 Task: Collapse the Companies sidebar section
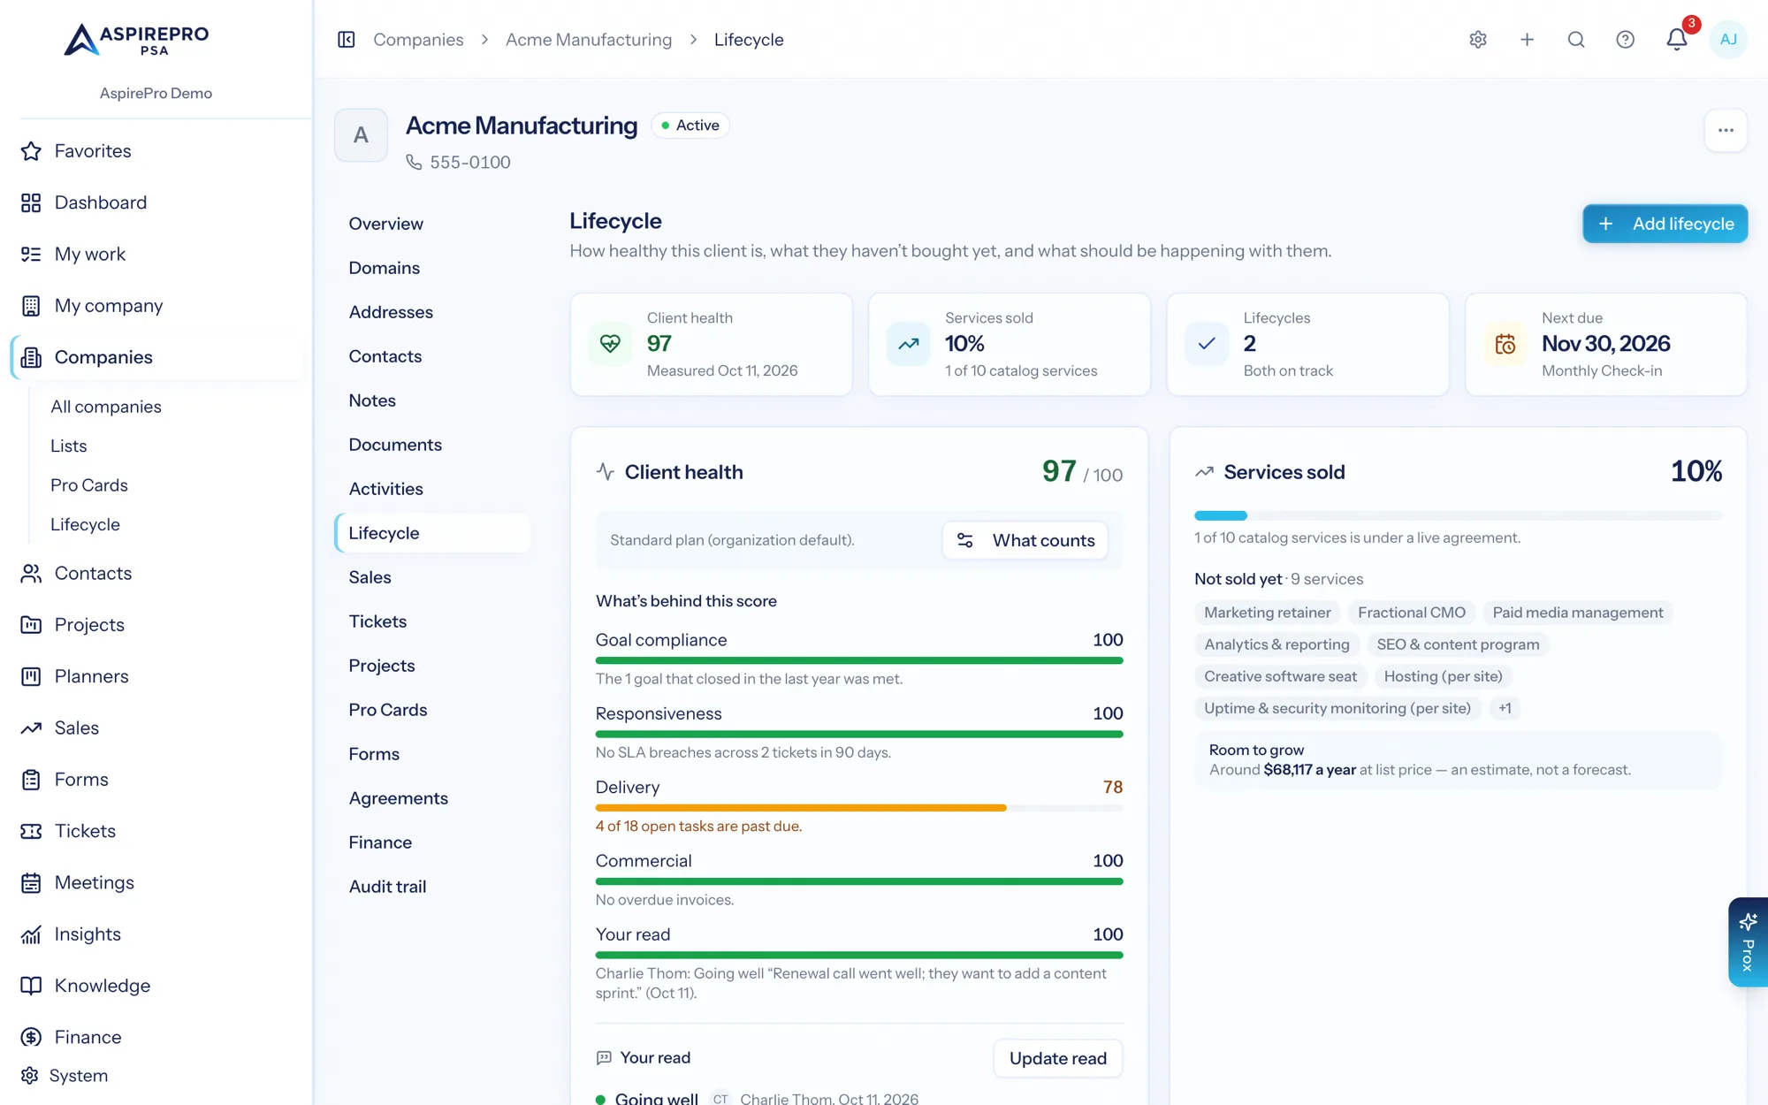(156, 357)
